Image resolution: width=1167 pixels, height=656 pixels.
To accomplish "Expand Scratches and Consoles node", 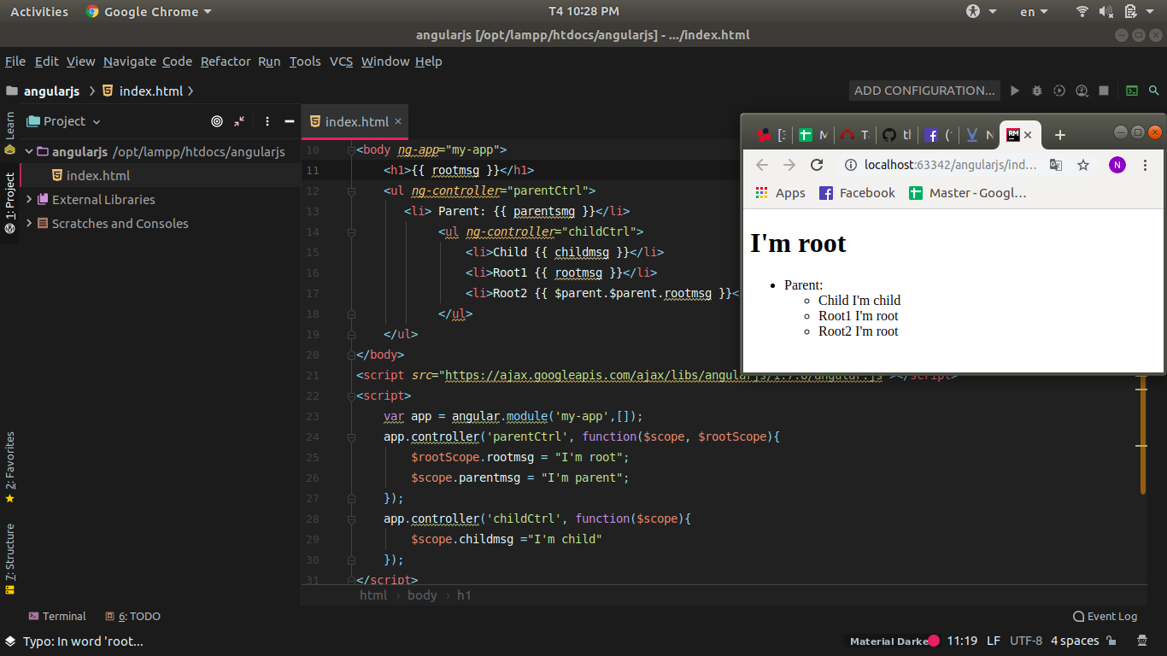I will (x=30, y=224).
